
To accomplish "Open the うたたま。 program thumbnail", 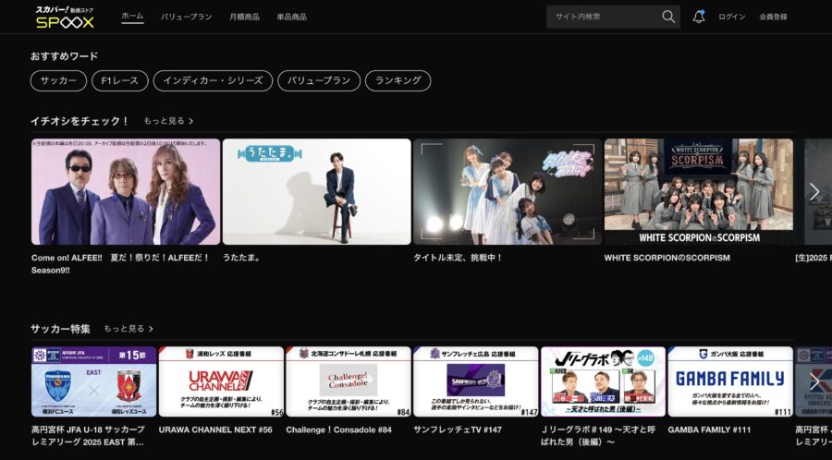I will pyautogui.click(x=316, y=191).
